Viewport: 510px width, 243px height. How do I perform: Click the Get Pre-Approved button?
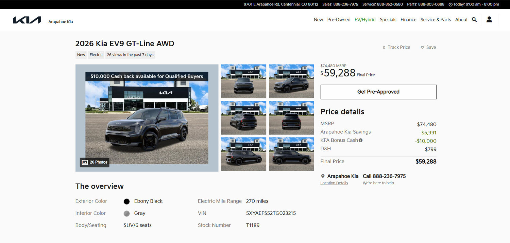[x=378, y=92]
